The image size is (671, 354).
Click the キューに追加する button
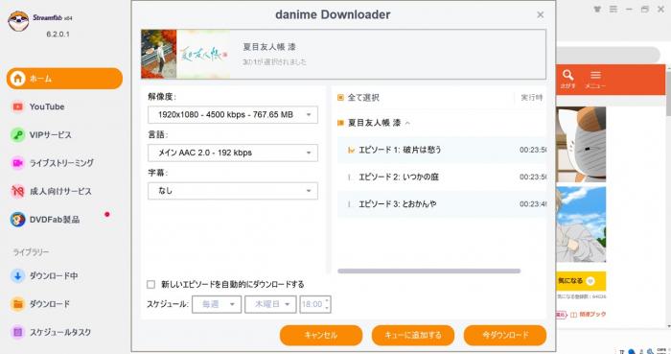[413, 335]
